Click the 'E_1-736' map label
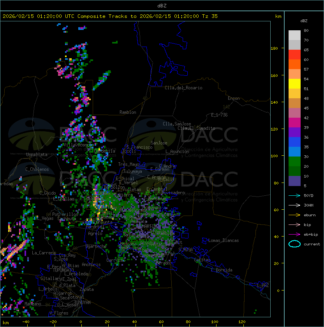324x327 pixels. point(219,115)
